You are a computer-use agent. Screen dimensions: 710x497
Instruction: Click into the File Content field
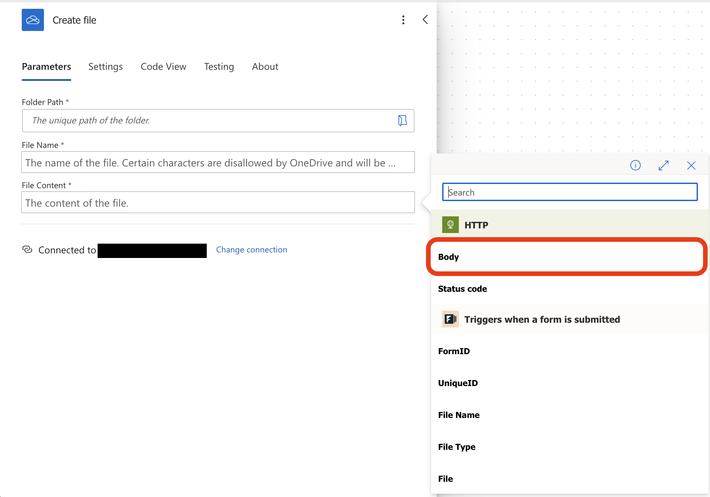click(x=218, y=203)
